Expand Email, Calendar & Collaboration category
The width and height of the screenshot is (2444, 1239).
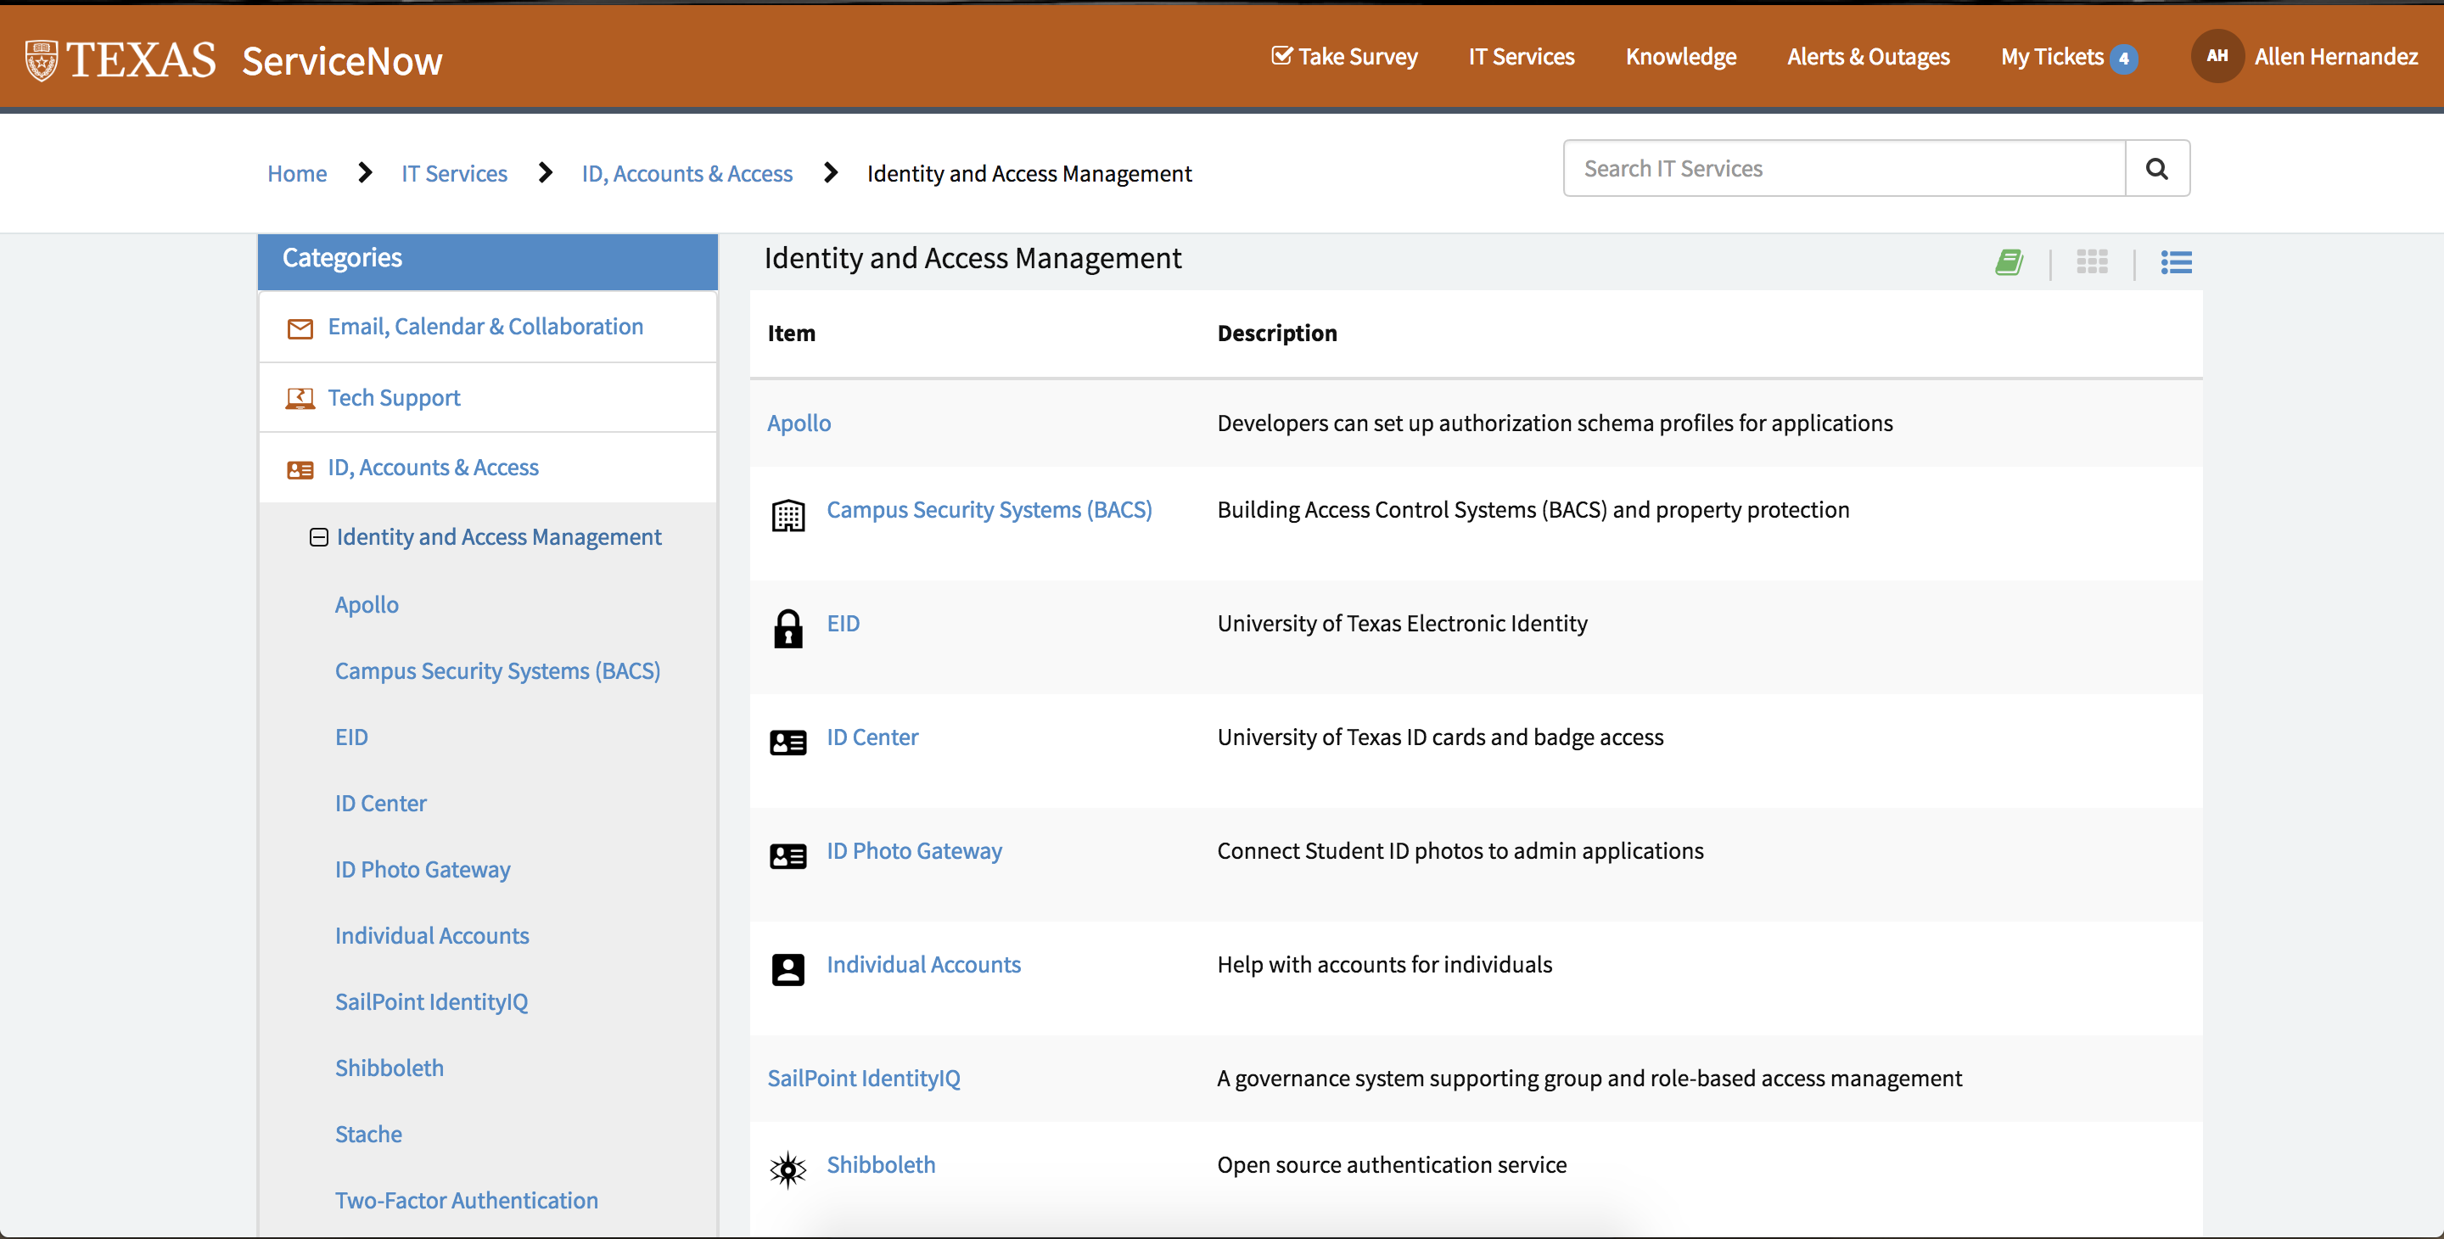(x=485, y=327)
